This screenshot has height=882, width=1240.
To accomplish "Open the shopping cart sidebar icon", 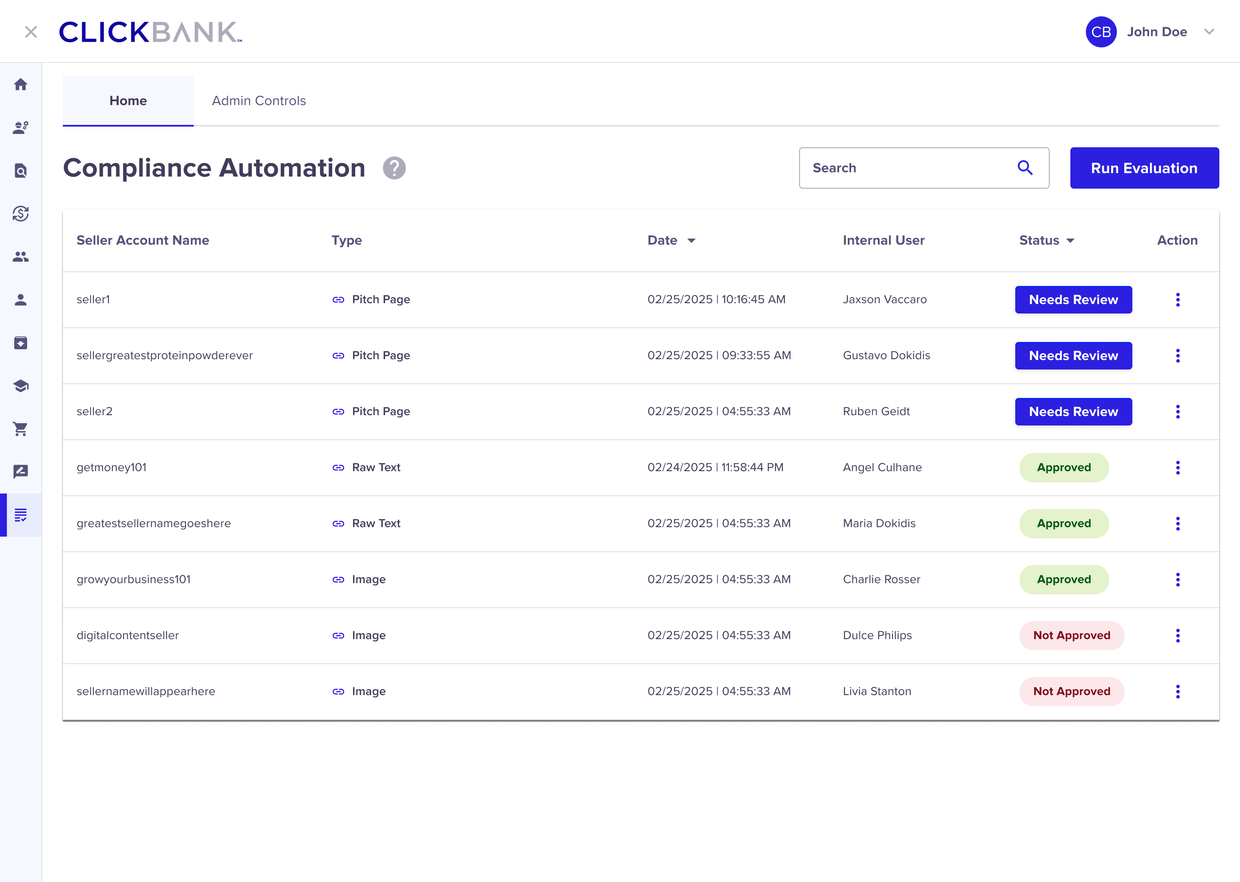I will coord(21,429).
